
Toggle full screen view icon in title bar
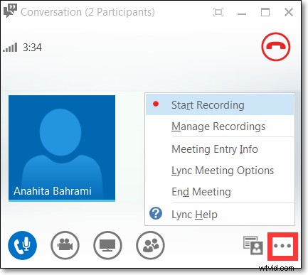[x=218, y=12]
